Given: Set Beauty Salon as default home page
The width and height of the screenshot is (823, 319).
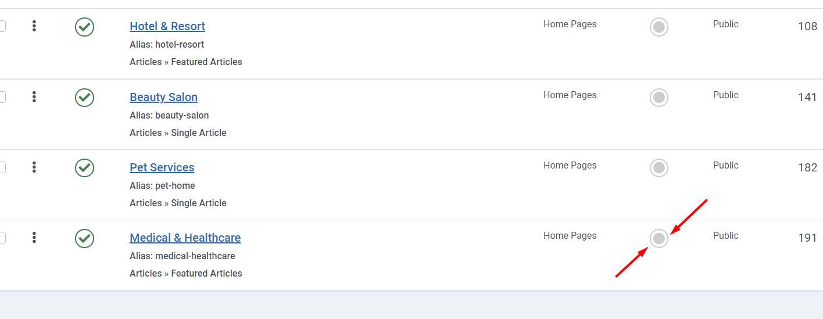Looking at the screenshot, I should 659,97.
